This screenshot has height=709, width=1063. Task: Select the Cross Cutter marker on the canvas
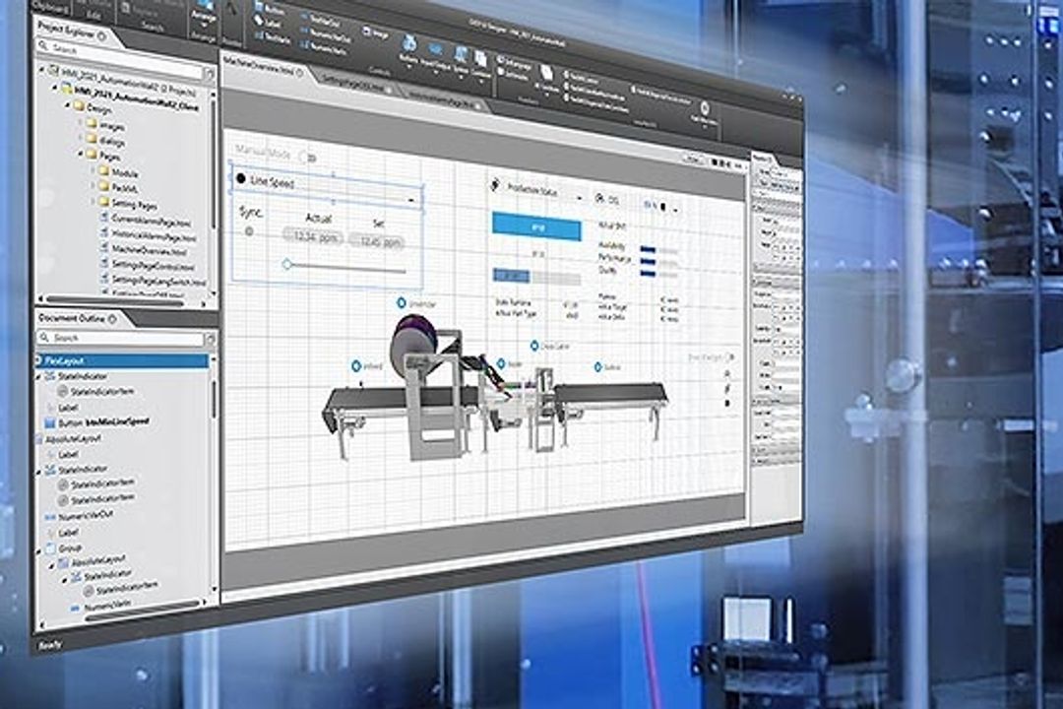coord(534,346)
